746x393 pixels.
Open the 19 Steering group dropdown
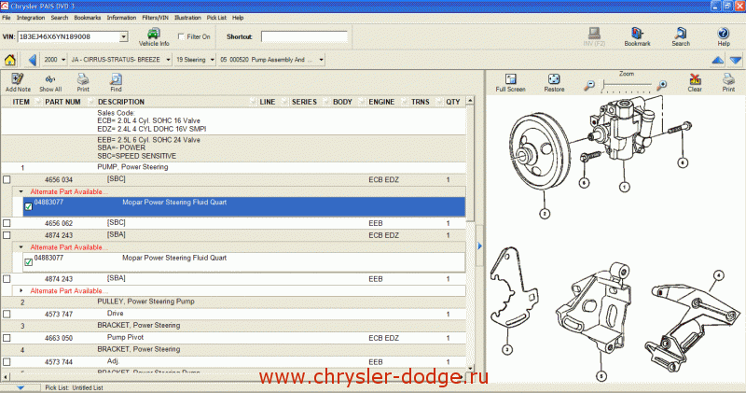[213, 60]
